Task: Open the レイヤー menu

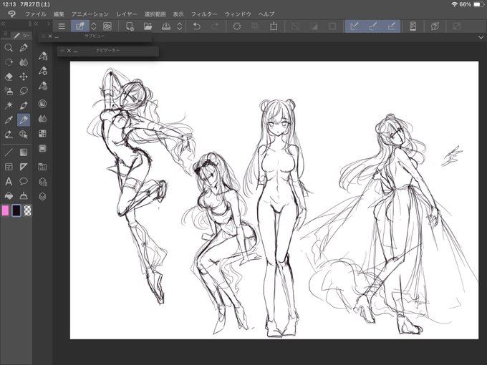Action: [x=127, y=14]
